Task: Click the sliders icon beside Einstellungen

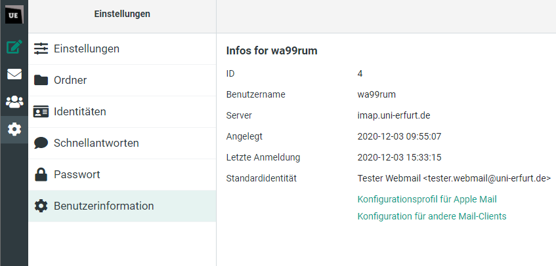Action: click(x=41, y=48)
